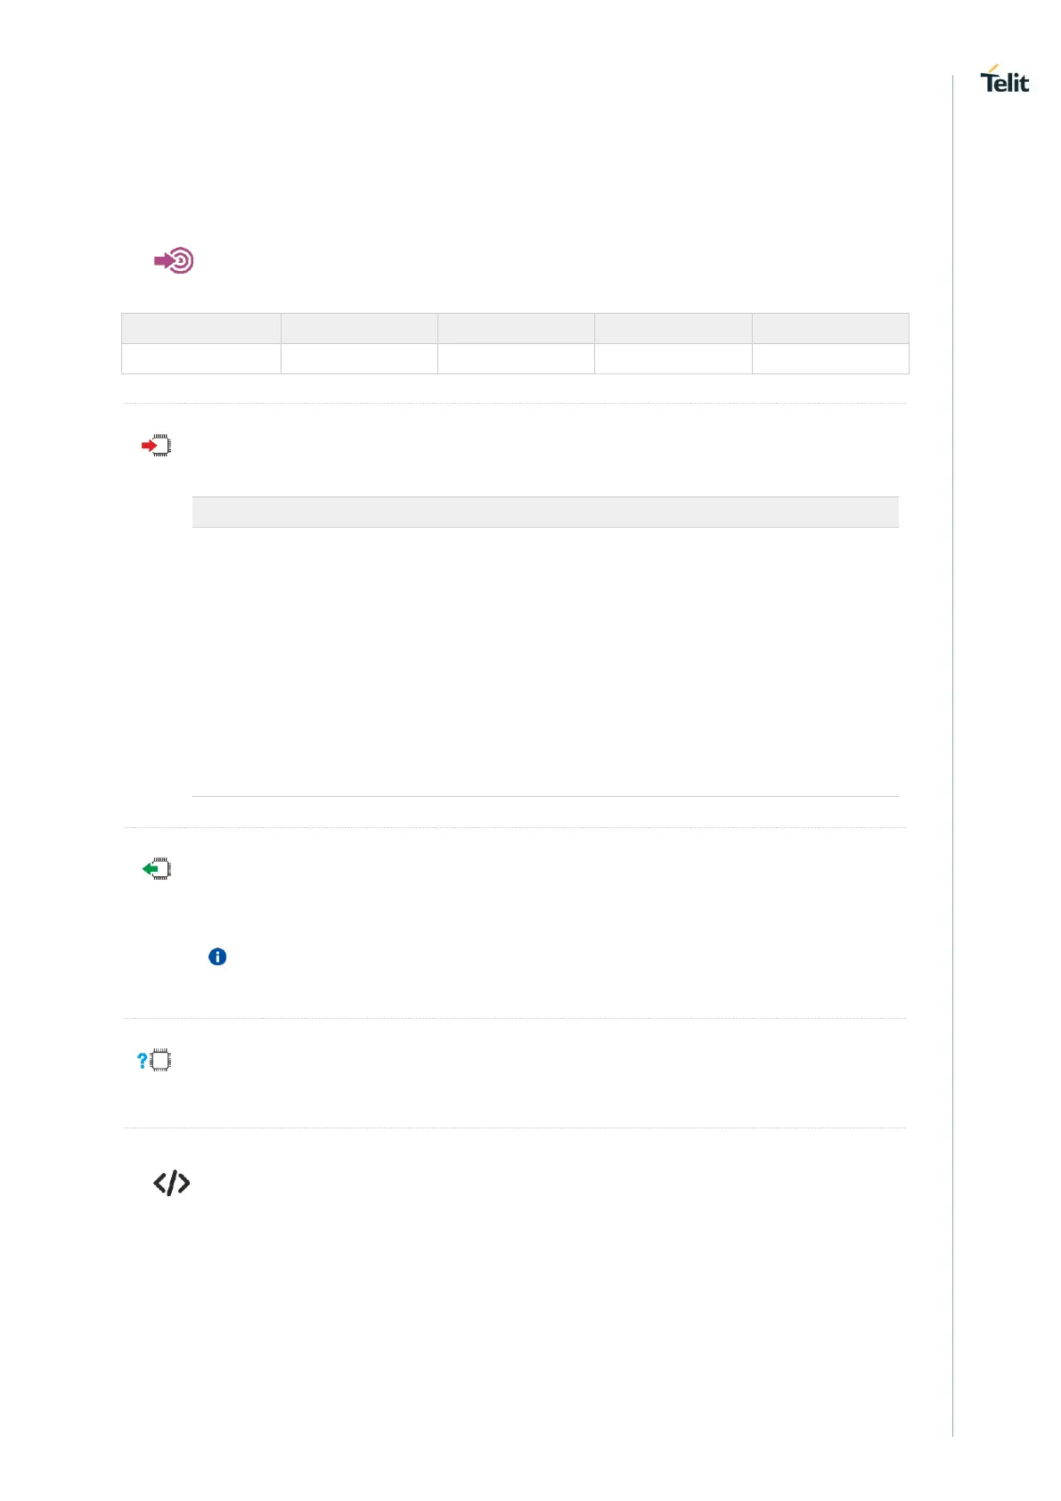Viewport: 1061px width, 1501px height.
Task: Select rightmost gray header cell of five-column table
Action: [x=830, y=328]
